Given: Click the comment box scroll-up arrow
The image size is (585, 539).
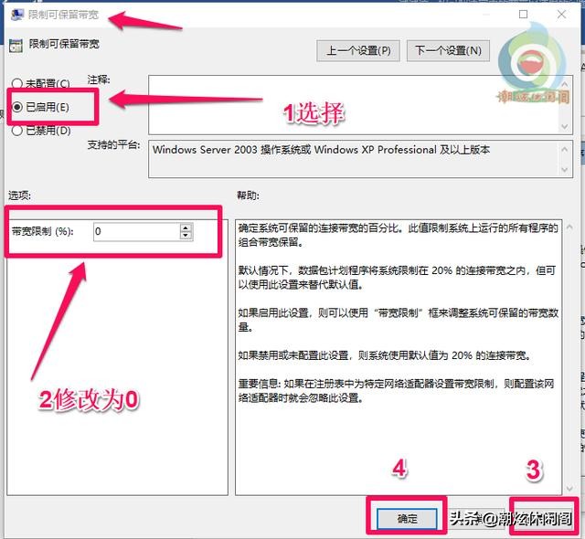Looking at the screenshot, I should [x=565, y=84].
